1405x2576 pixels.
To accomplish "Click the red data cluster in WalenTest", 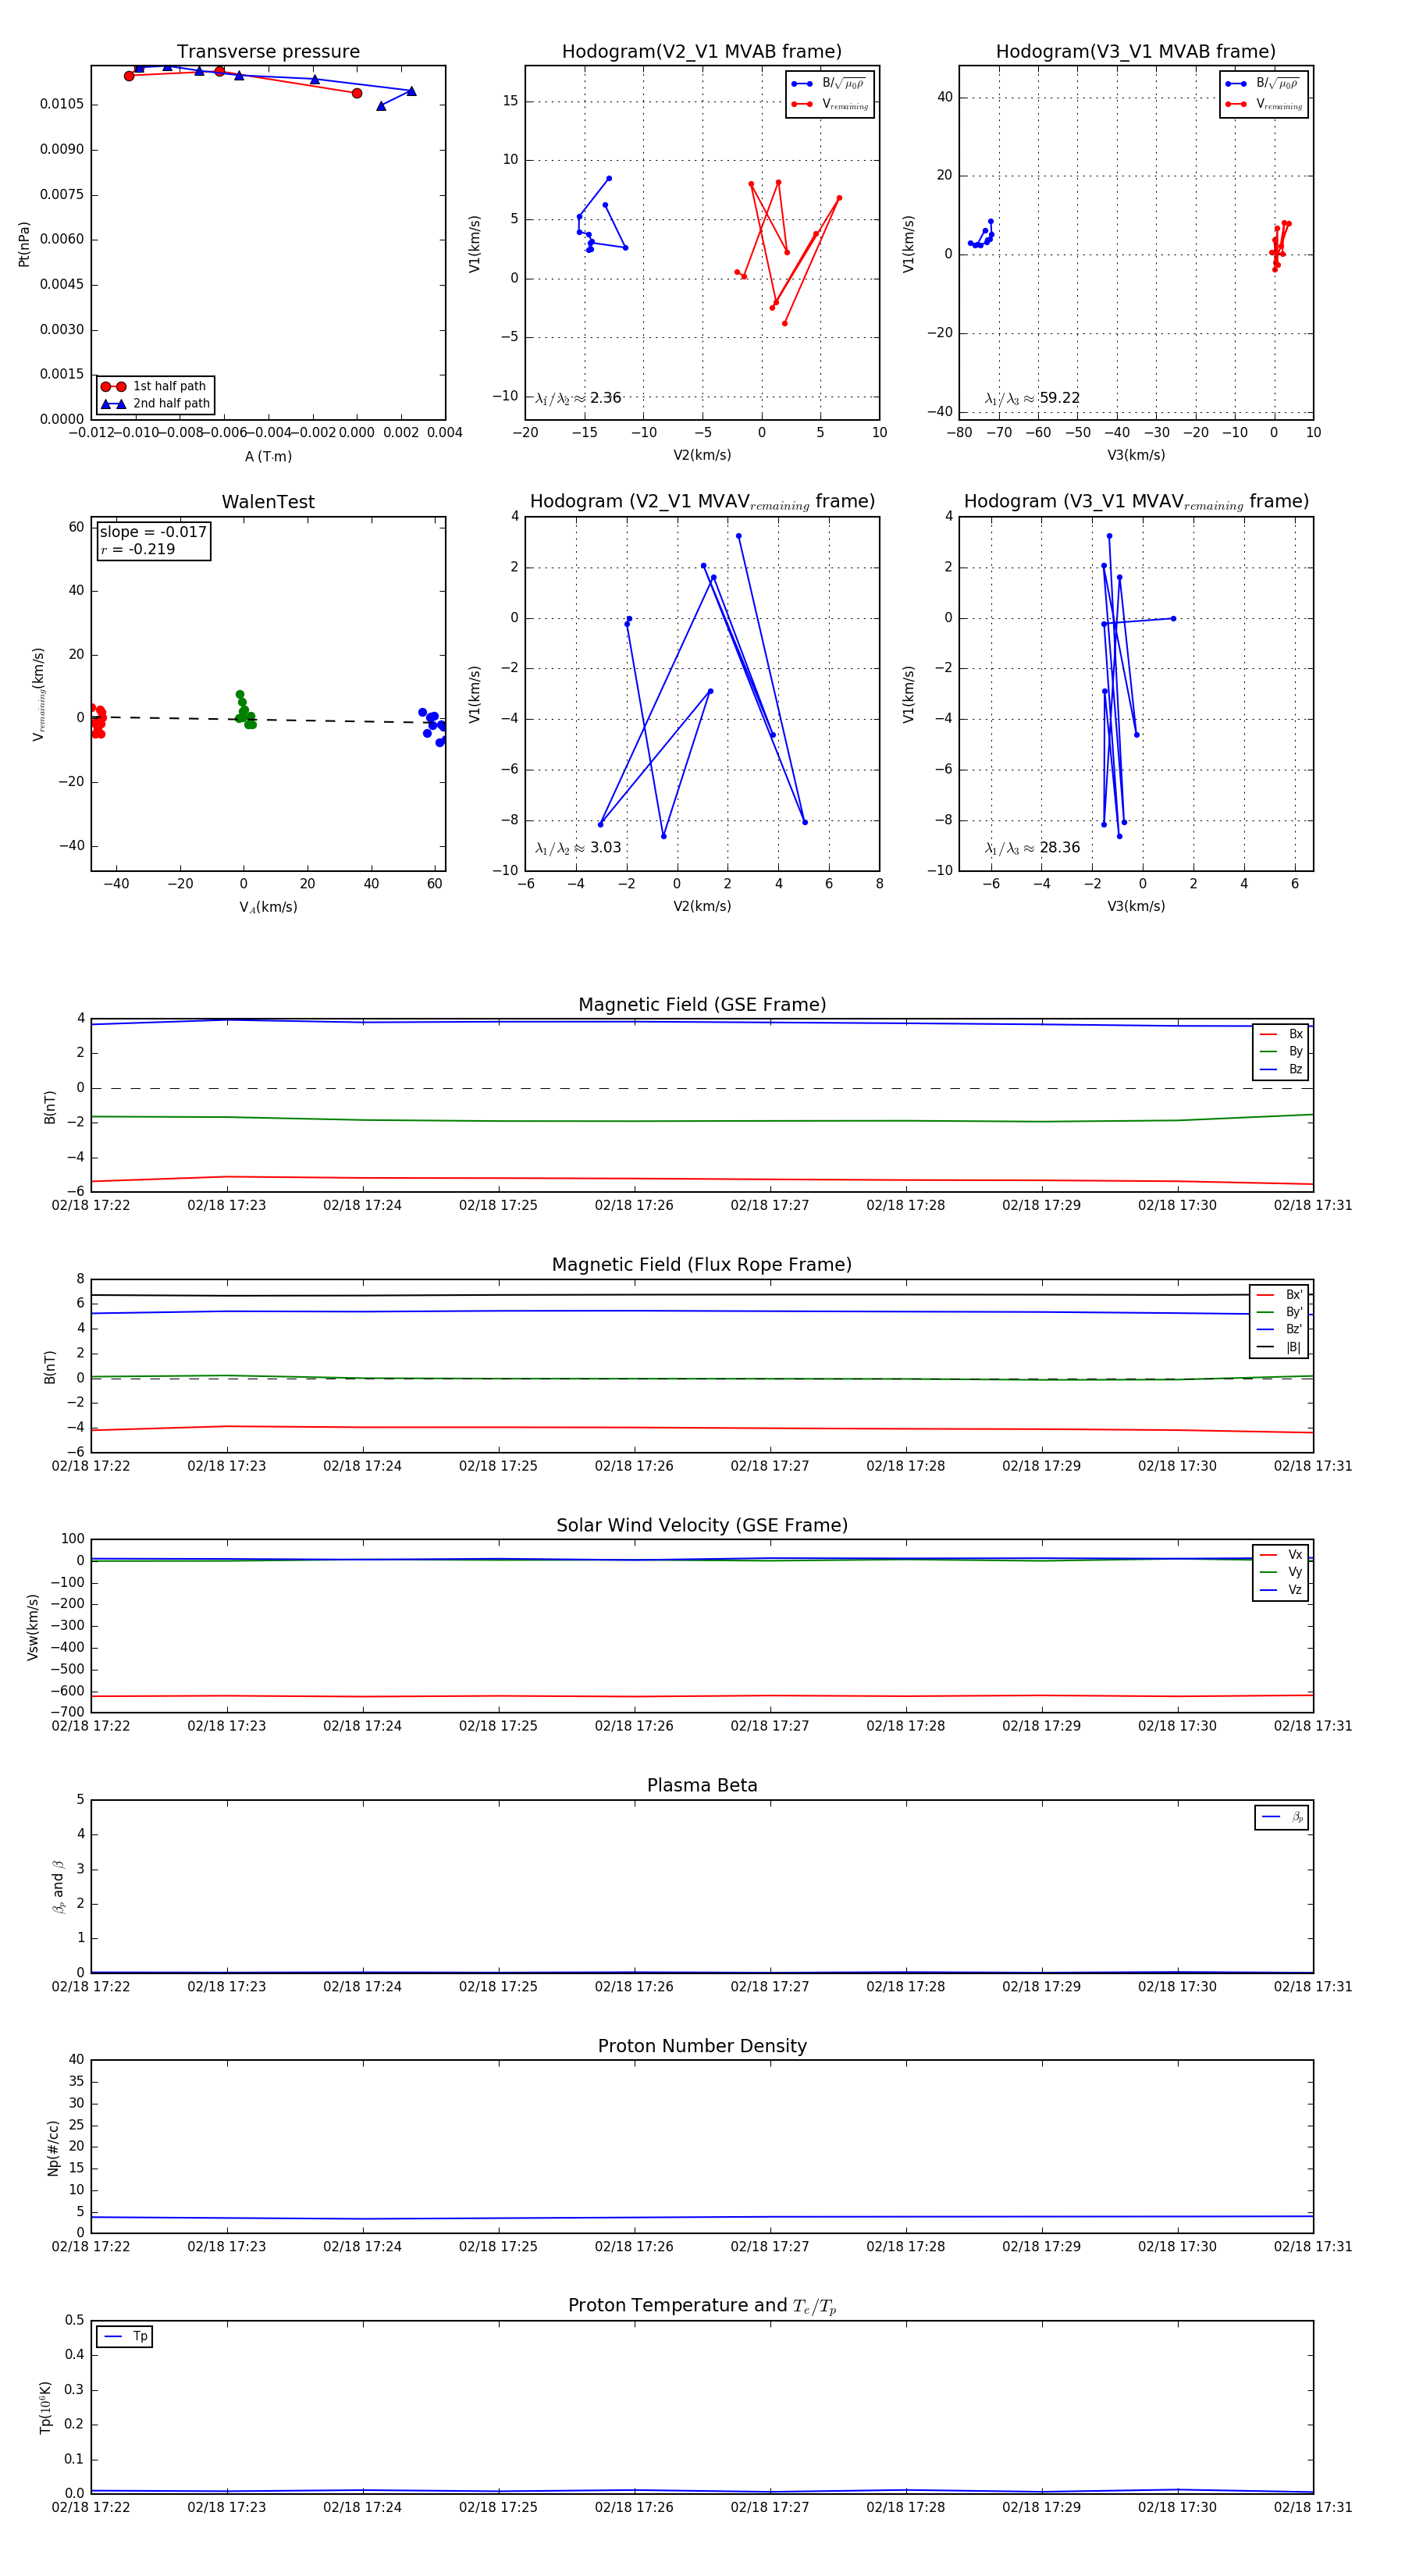I will click(97, 721).
